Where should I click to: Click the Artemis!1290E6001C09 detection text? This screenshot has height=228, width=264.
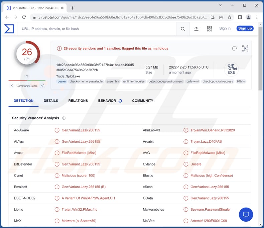[x=209, y=221]
